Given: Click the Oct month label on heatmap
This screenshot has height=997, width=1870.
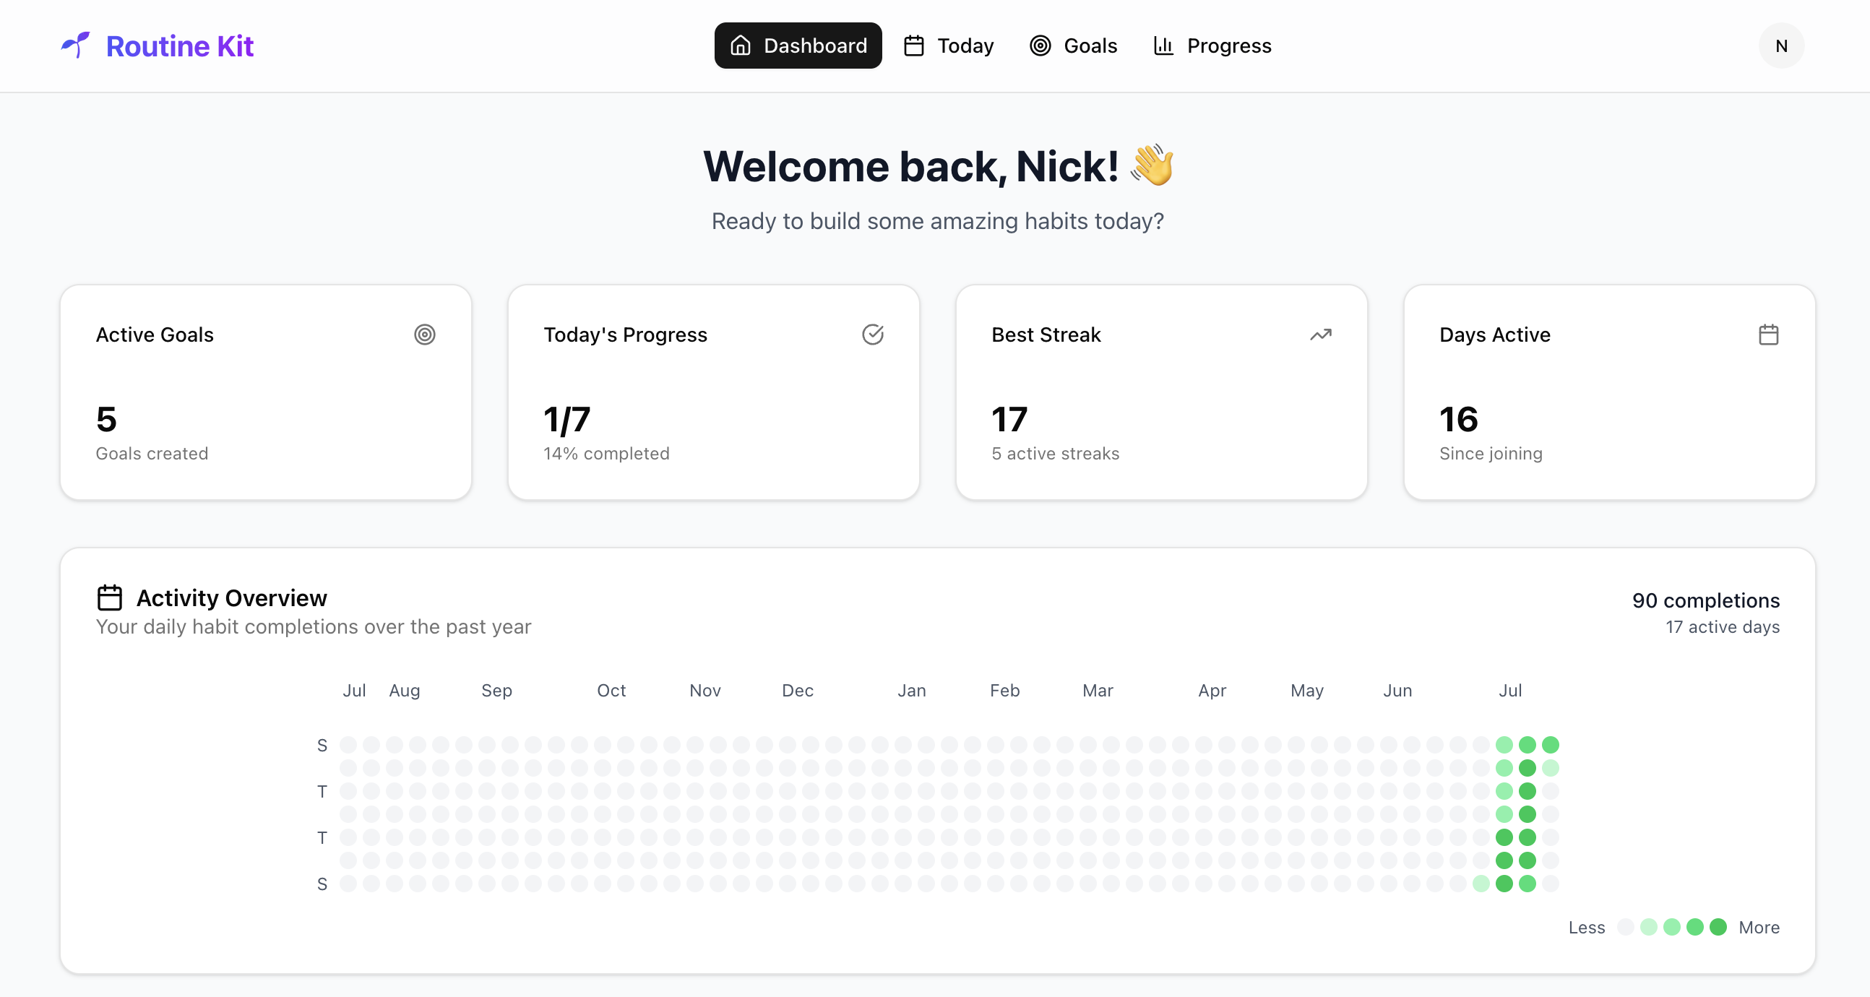Looking at the screenshot, I should 611,690.
